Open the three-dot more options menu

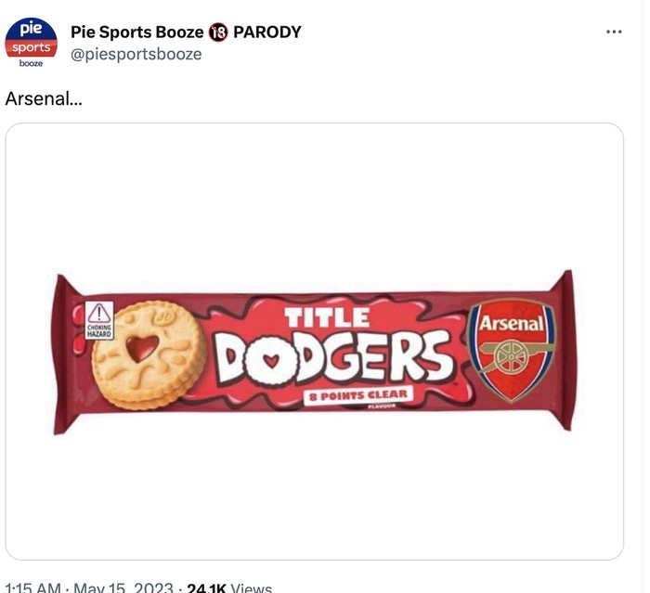pyautogui.click(x=614, y=32)
